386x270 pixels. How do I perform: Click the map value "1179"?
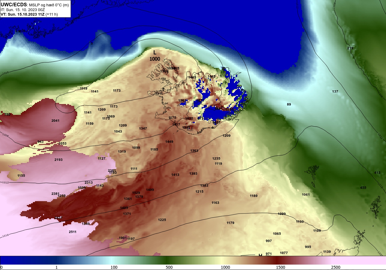click(x=230, y=223)
